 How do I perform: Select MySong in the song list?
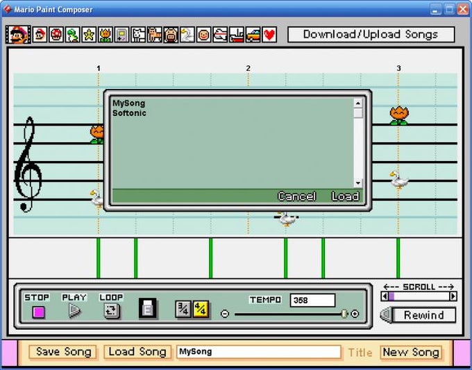pyautogui.click(x=129, y=103)
